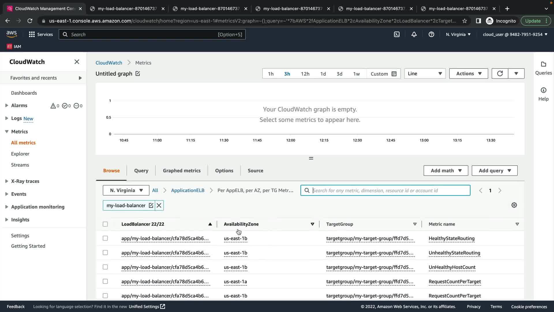Switch to the Graphed metrics tab
The image size is (554, 312).
(181, 171)
